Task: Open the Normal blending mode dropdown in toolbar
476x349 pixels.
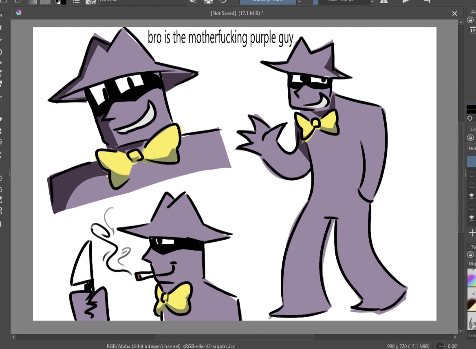Action: tap(141, 2)
